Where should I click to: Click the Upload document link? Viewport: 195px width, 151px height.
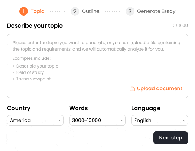pyautogui.click(x=160, y=88)
